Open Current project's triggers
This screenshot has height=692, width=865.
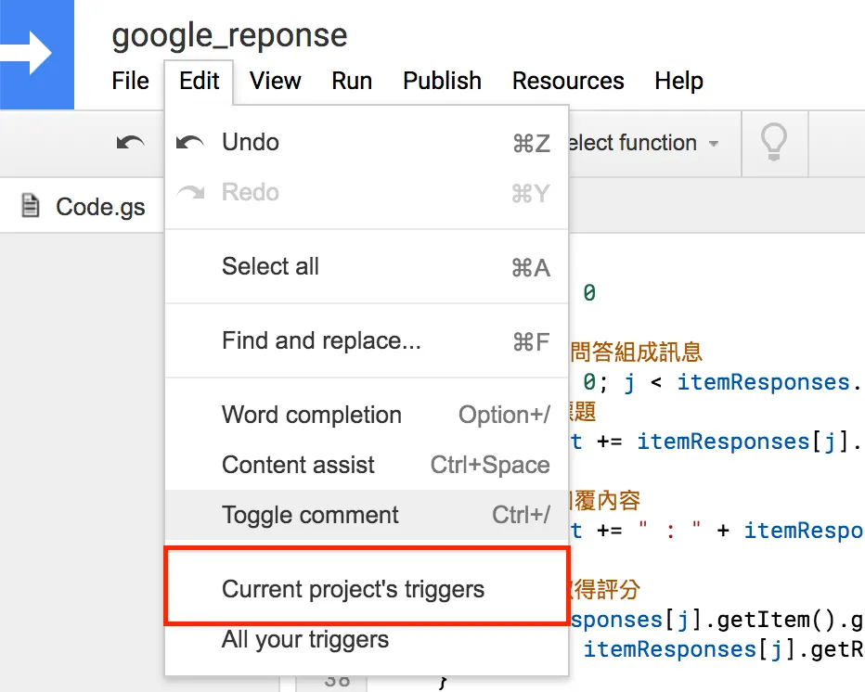point(367,589)
